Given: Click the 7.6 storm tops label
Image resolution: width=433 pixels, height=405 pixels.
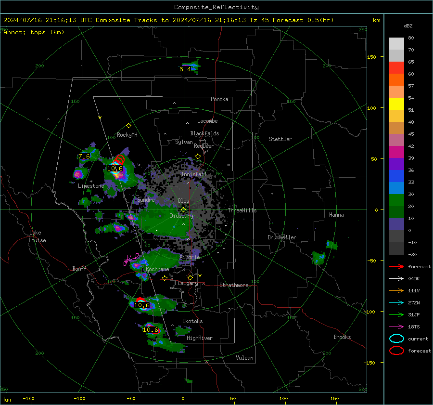Looking at the screenshot, I should [x=84, y=157].
